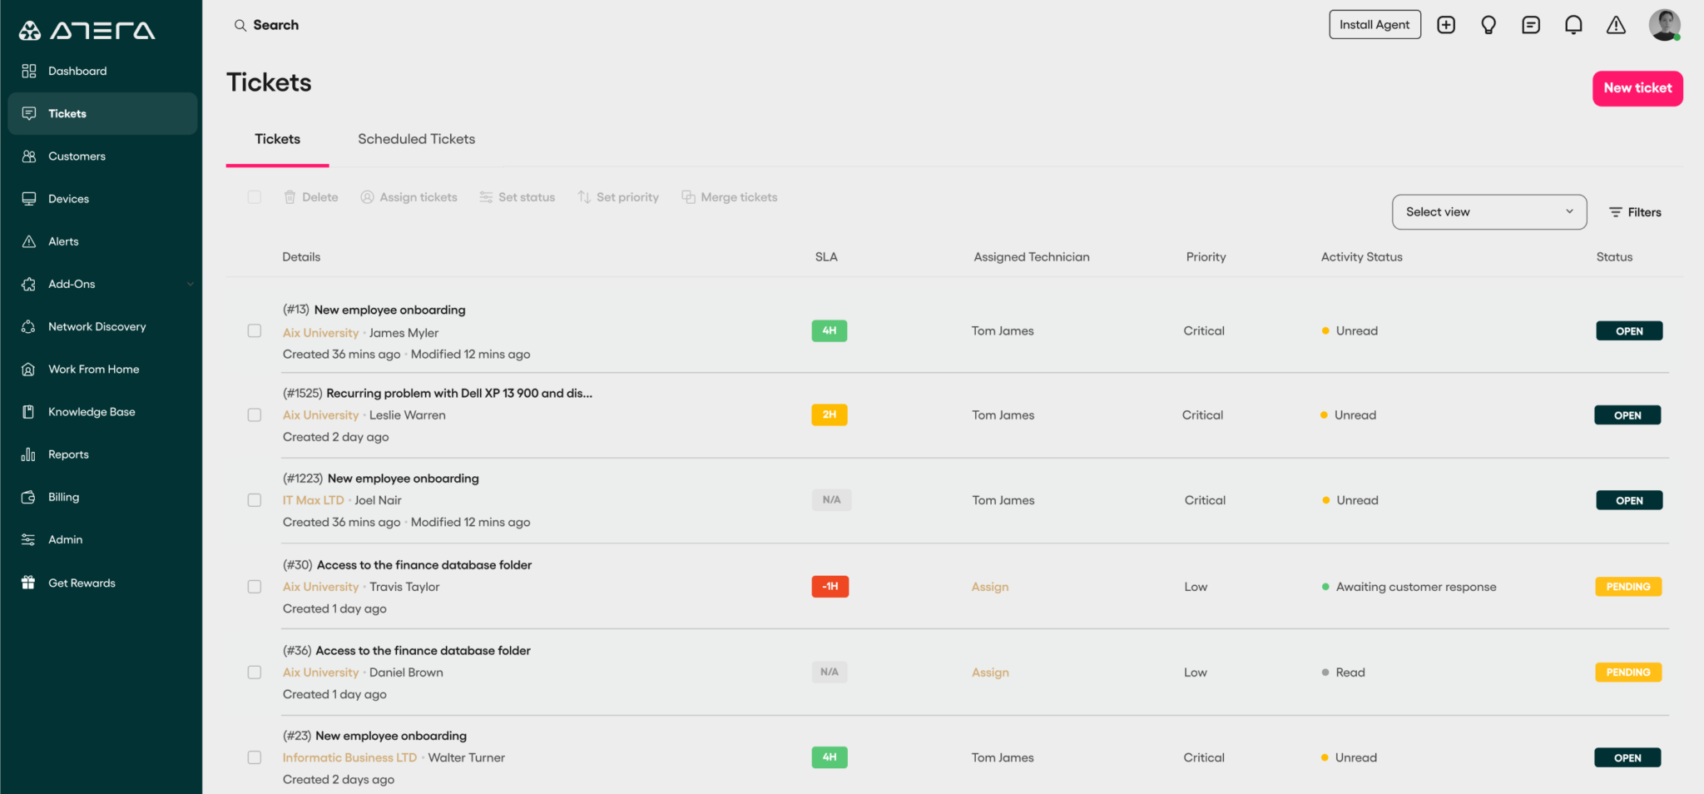This screenshot has height=794, width=1704.
Task: Click the red -1H SLA badge
Action: [x=830, y=586]
